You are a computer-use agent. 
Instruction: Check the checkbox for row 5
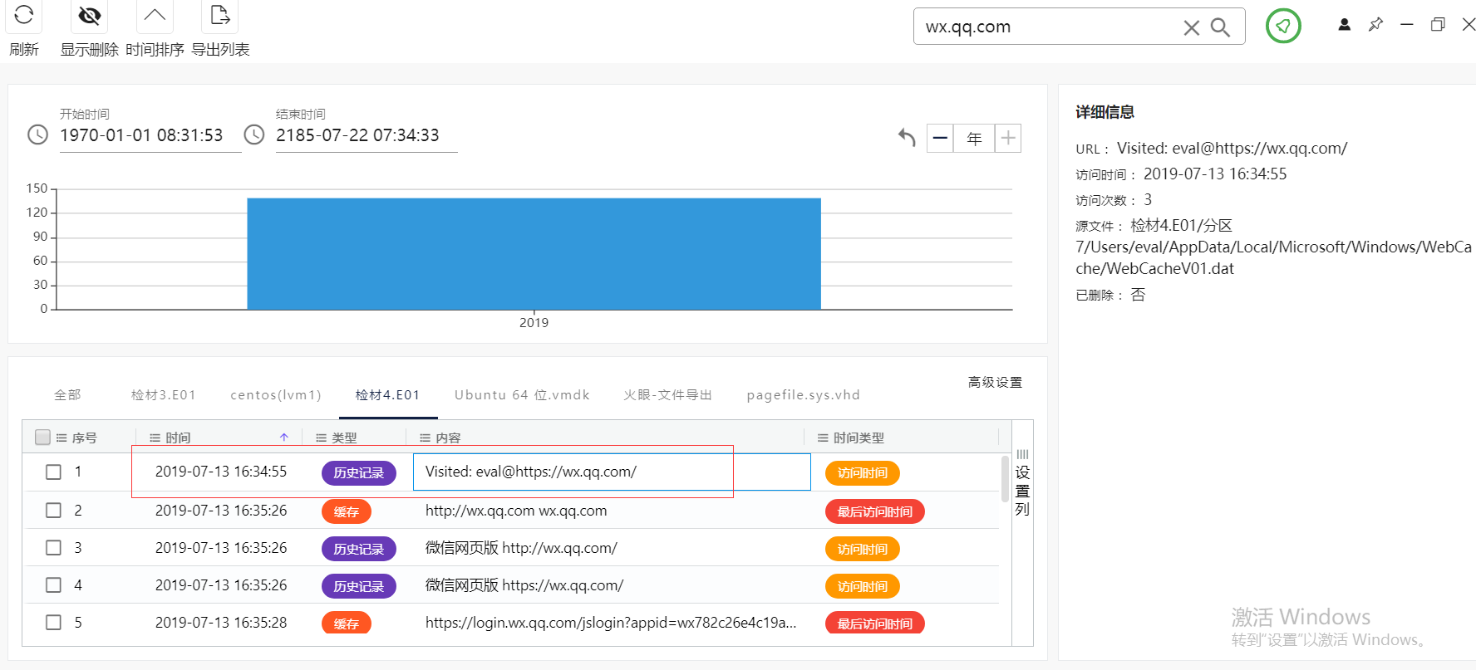(x=53, y=622)
